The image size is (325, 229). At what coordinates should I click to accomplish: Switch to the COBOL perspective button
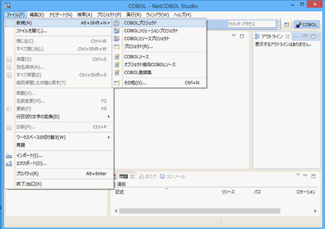[307, 25]
